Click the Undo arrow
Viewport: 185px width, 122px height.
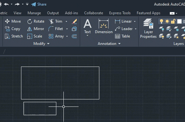[6, 4]
